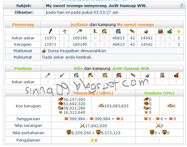Screen dimensions: 187x147
Task: Click the wood icon next to 56,157,595
Action: point(61,99)
